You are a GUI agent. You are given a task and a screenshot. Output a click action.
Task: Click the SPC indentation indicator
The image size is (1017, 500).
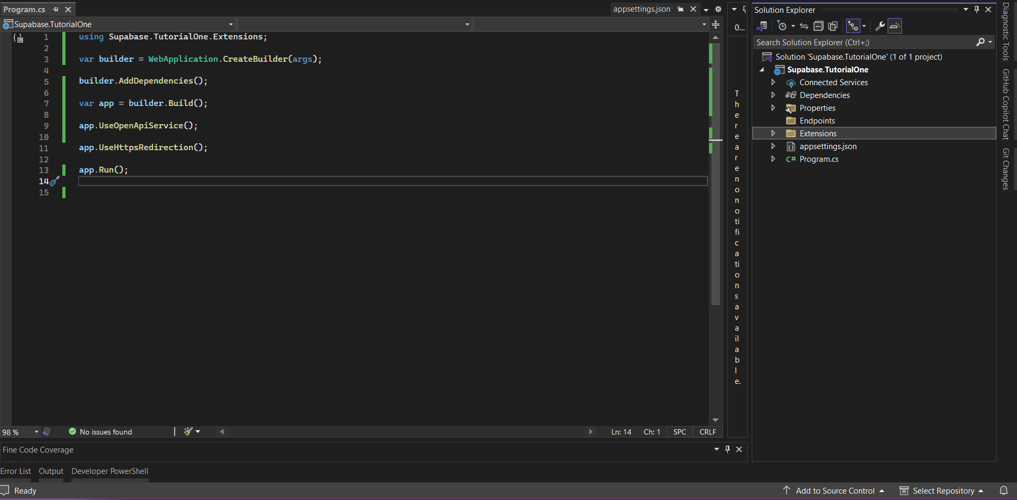pyautogui.click(x=680, y=432)
